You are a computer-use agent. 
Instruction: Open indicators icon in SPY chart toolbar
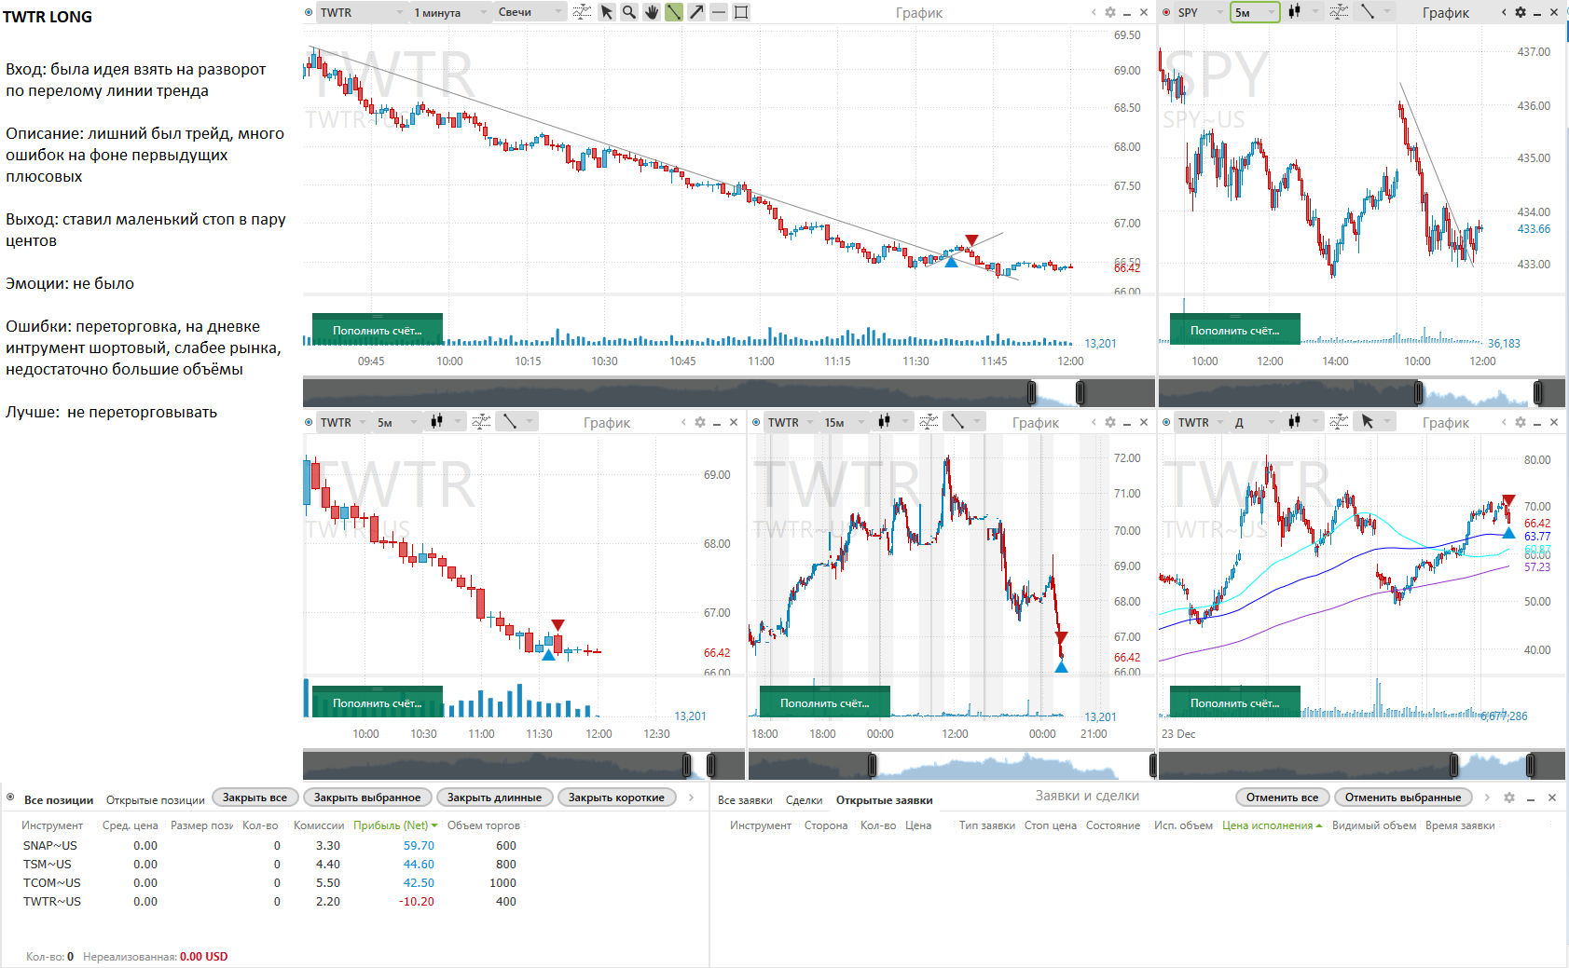1339,12
